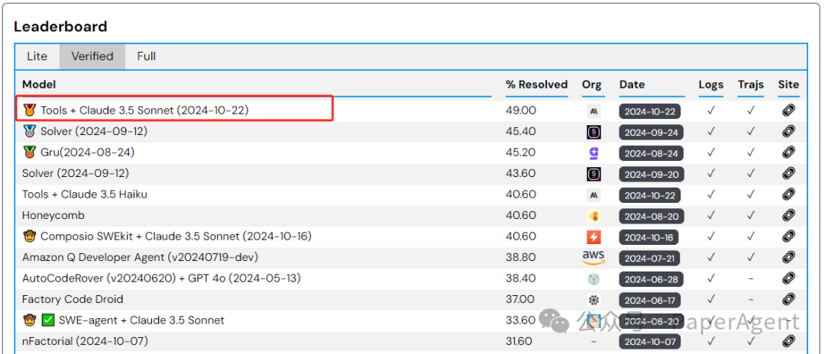Click Solver org logo in the 43.60 row

point(594,174)
